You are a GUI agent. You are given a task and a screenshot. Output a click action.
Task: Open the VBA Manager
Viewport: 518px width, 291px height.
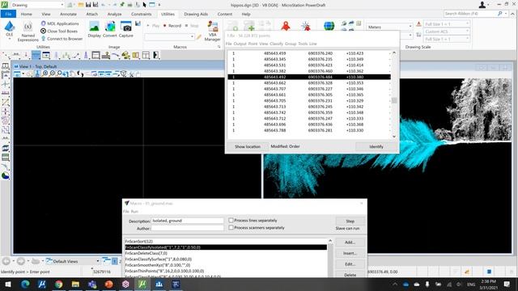pos(212,32)
